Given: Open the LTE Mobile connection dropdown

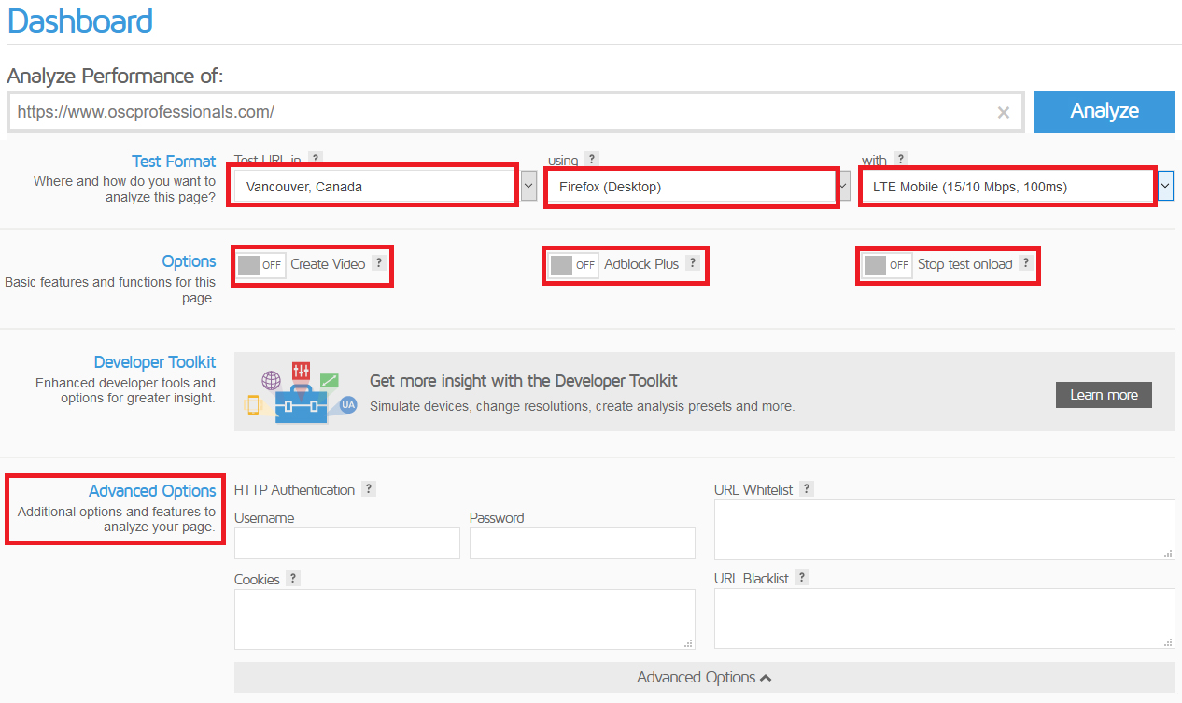Looking at the screenshot, I should click(x=1006, y=187).
